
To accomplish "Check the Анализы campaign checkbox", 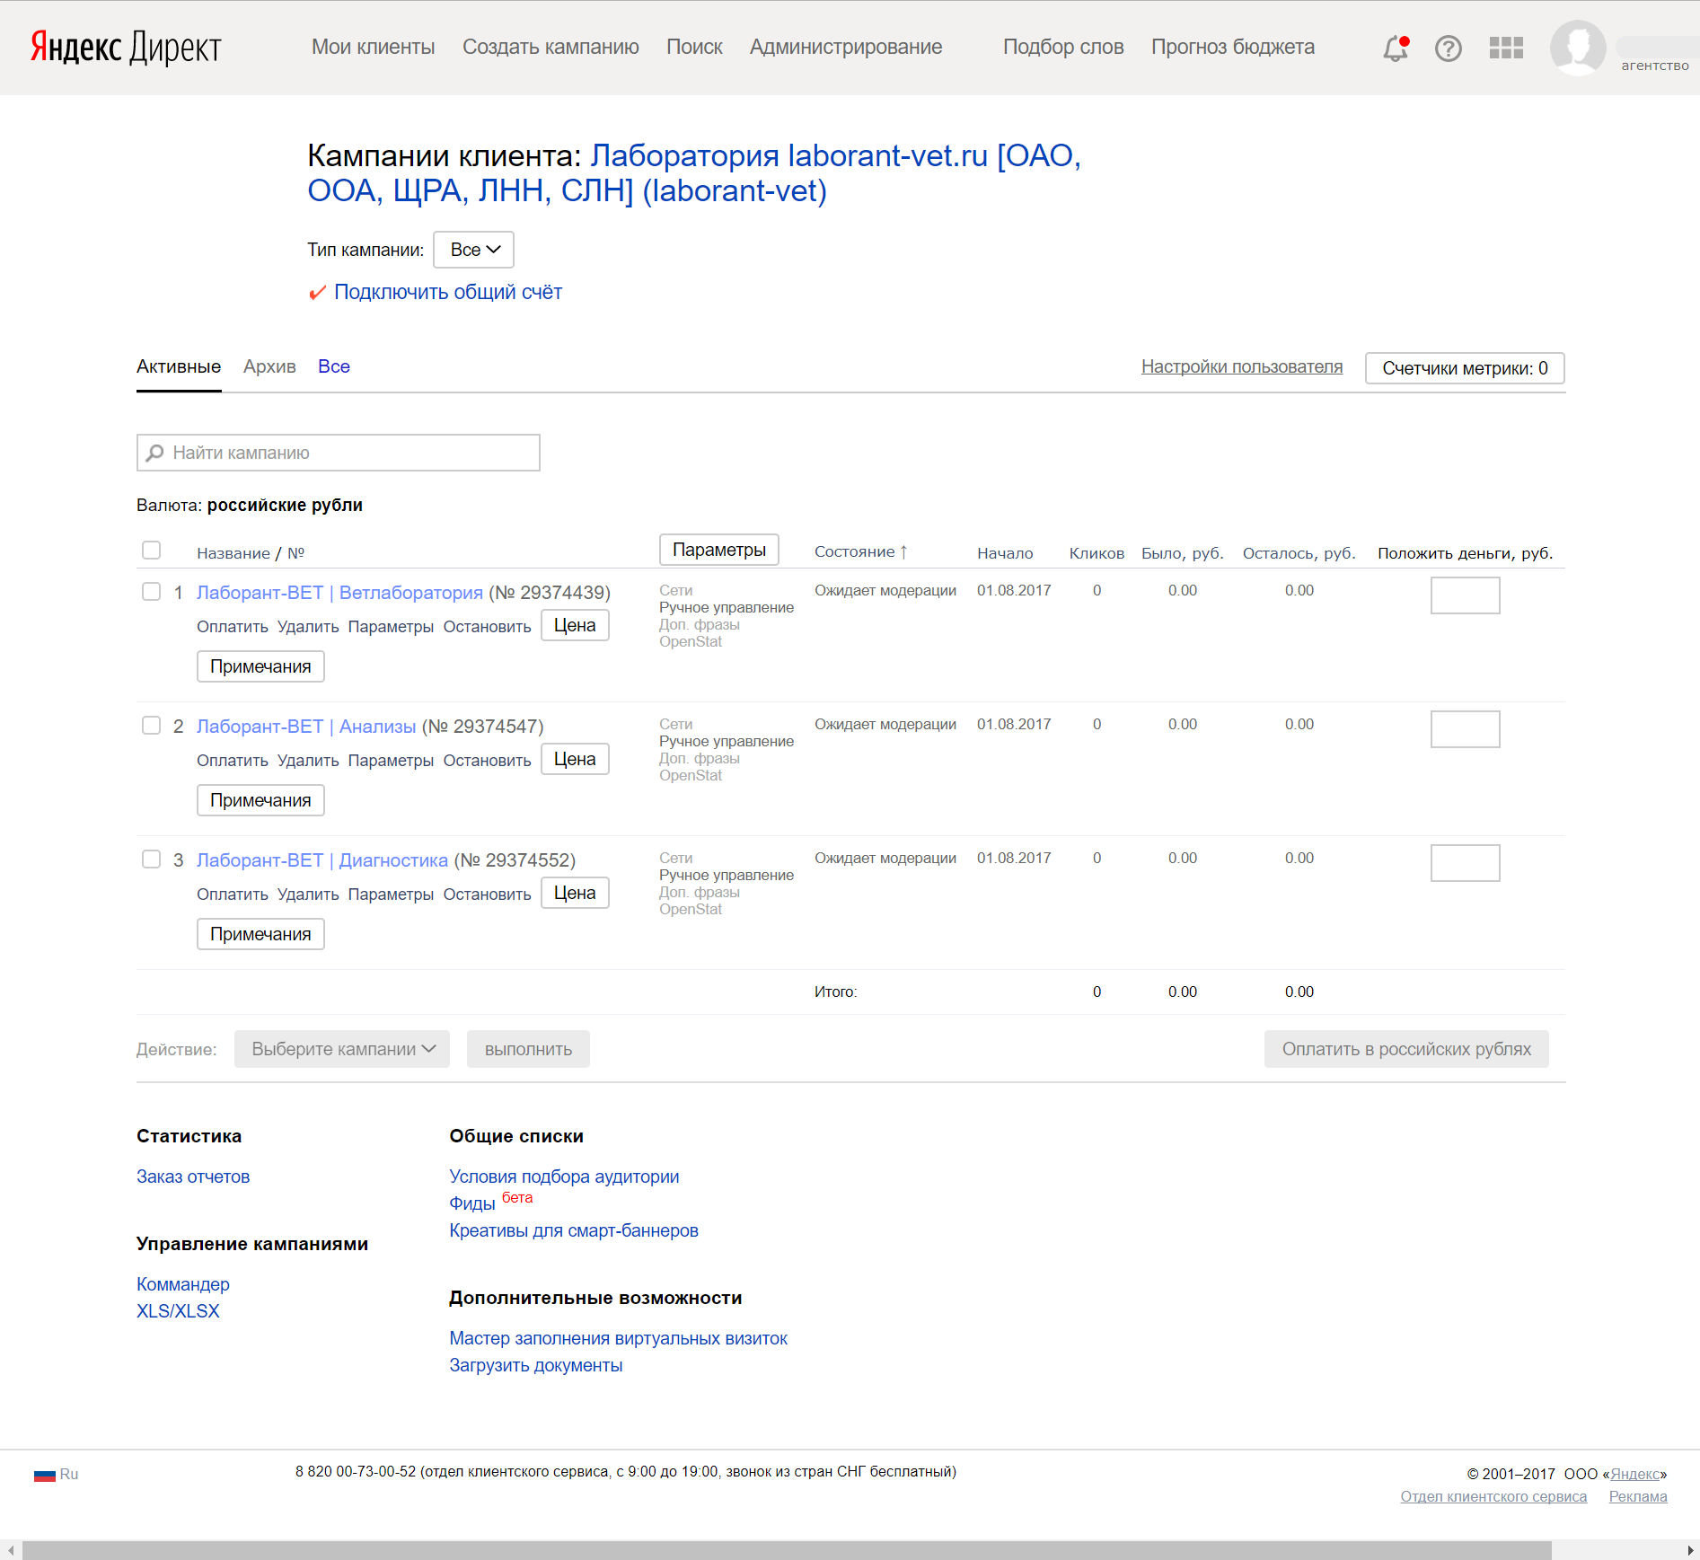I will coord(151,725).
